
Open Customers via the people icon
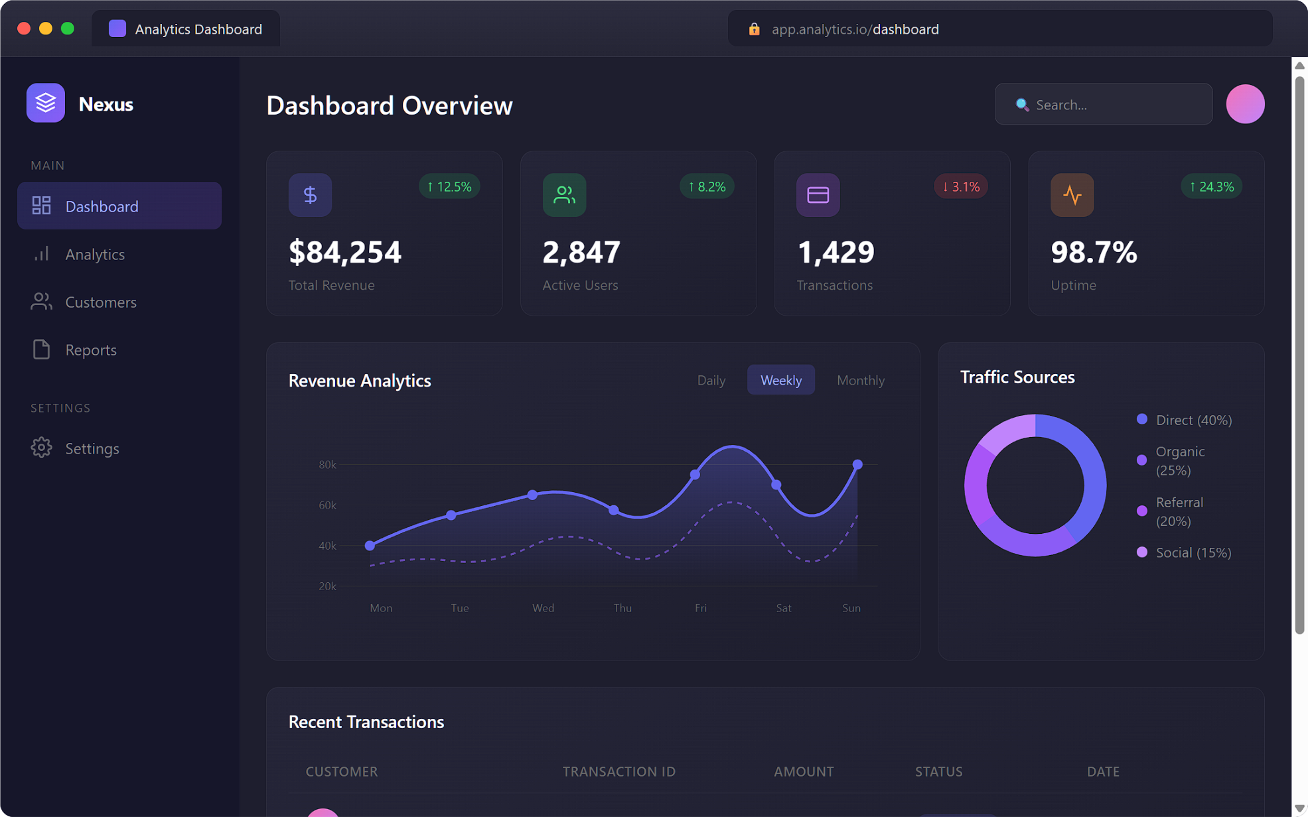40,302
